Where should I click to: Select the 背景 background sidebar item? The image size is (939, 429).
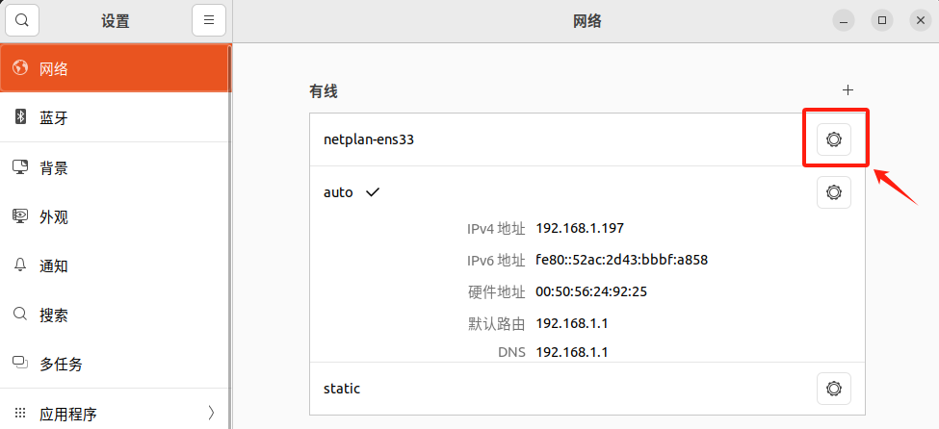(115, 167)
